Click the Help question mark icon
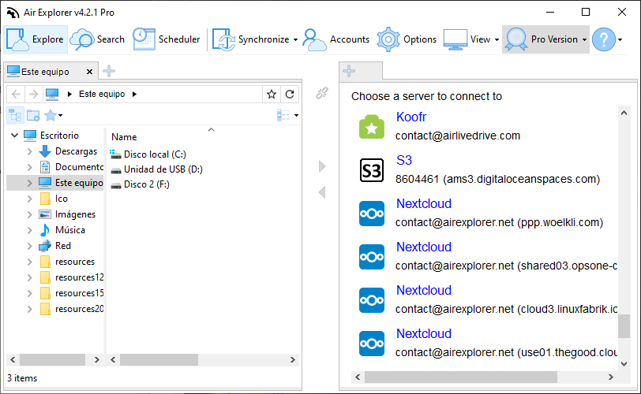 point(603,39)
